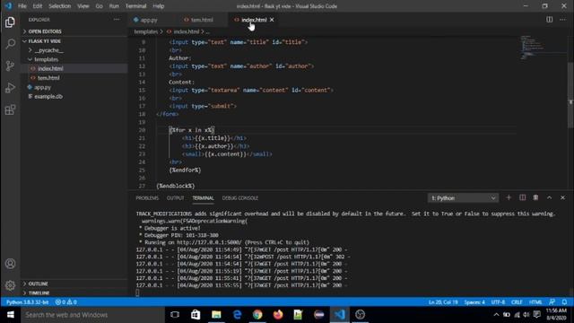Create a new terminal with plus icon

(x=509, y=197)
